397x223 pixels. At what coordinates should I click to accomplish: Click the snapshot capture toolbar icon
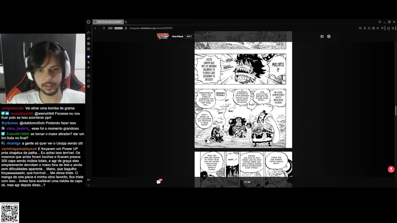pyautogui.click(x=369, y=28)
